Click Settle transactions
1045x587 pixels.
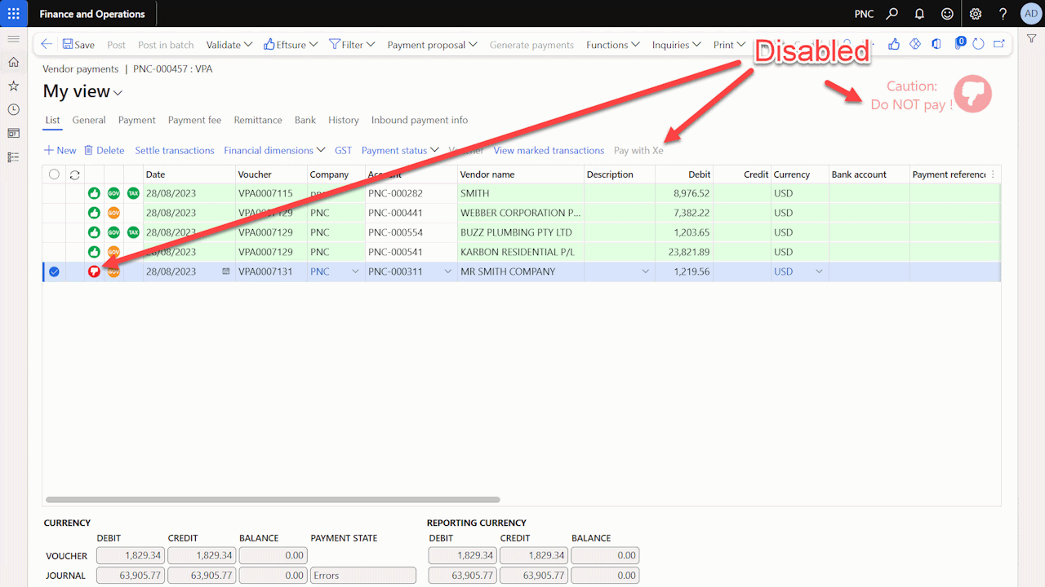click(175, 150)
